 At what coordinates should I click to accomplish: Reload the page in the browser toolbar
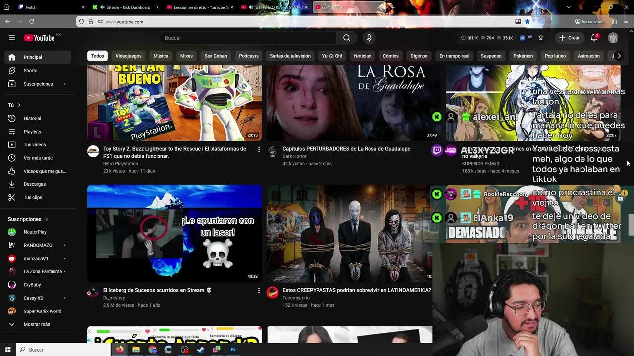32,22
